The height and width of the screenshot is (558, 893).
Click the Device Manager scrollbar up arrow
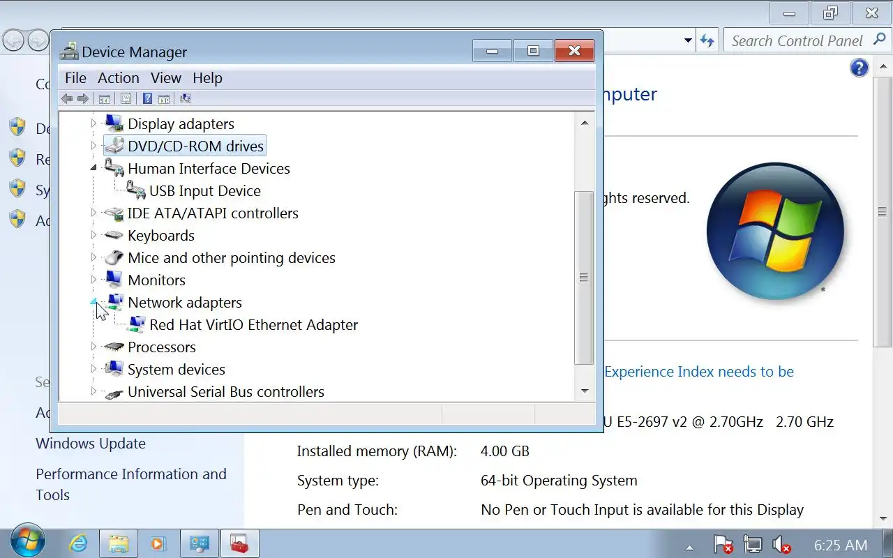click(x=585, y=123)
